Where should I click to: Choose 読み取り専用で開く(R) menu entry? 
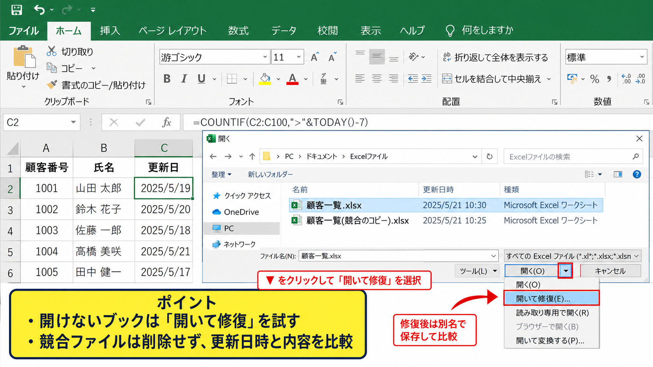pyautogui.click(x=551, y=312)
